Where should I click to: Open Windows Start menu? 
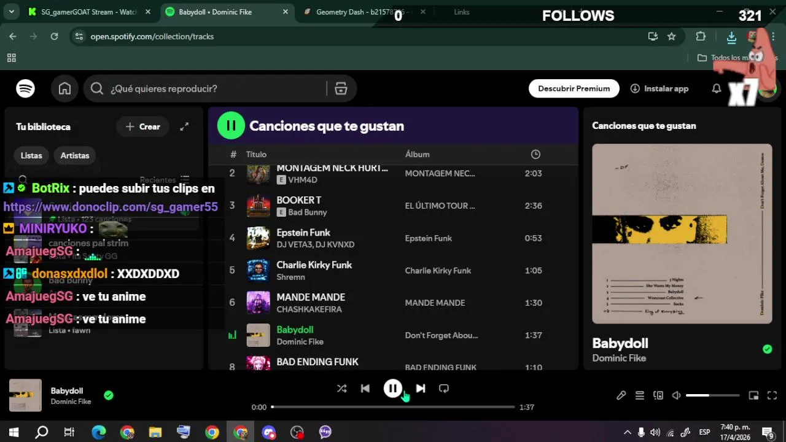click(x=14, y=432)
